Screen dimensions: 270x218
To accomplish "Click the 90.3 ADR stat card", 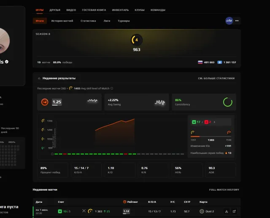I will point(221,170).
